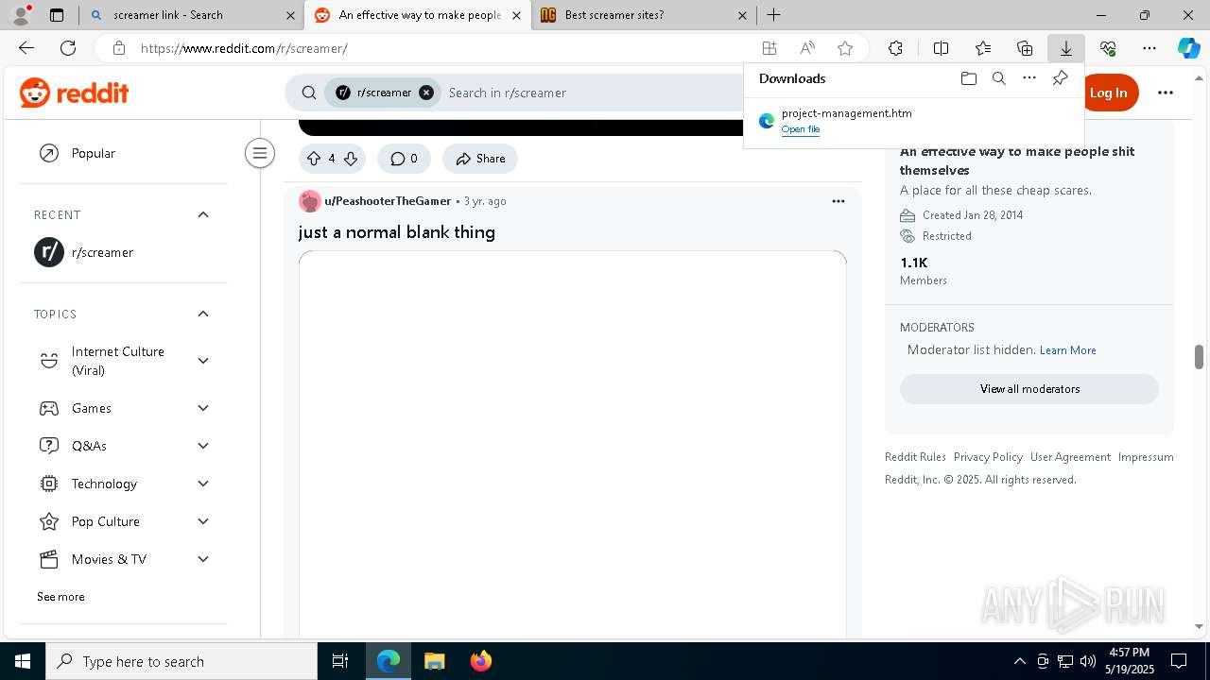This screenshot has height=680, width=1210.
Task: Open the browser profile avatar
Action: (x=21, y=15)
